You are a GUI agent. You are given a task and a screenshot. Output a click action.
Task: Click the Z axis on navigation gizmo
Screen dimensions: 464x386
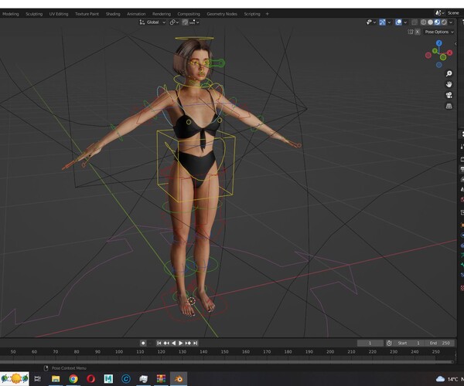(x=438, y=43)
